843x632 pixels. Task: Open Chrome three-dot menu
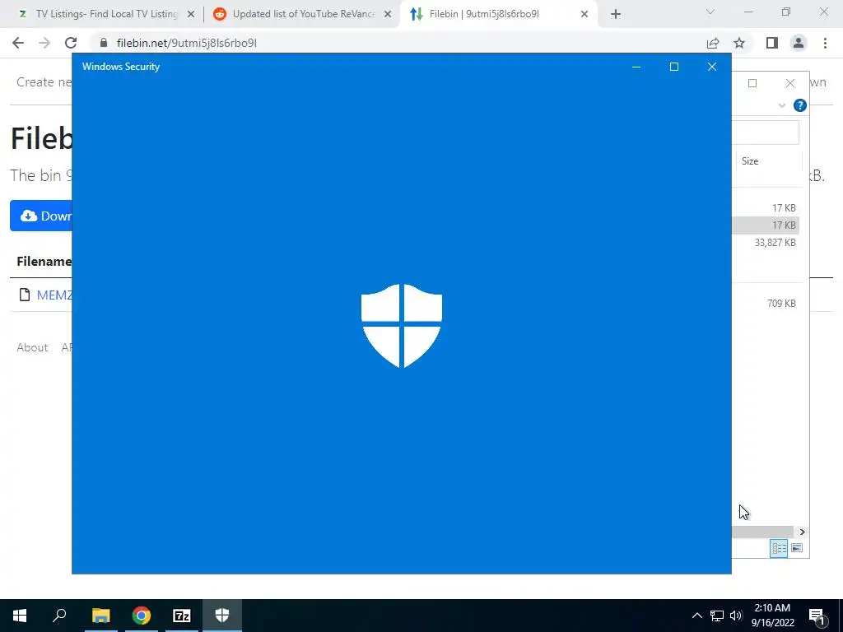click(825, 43)
